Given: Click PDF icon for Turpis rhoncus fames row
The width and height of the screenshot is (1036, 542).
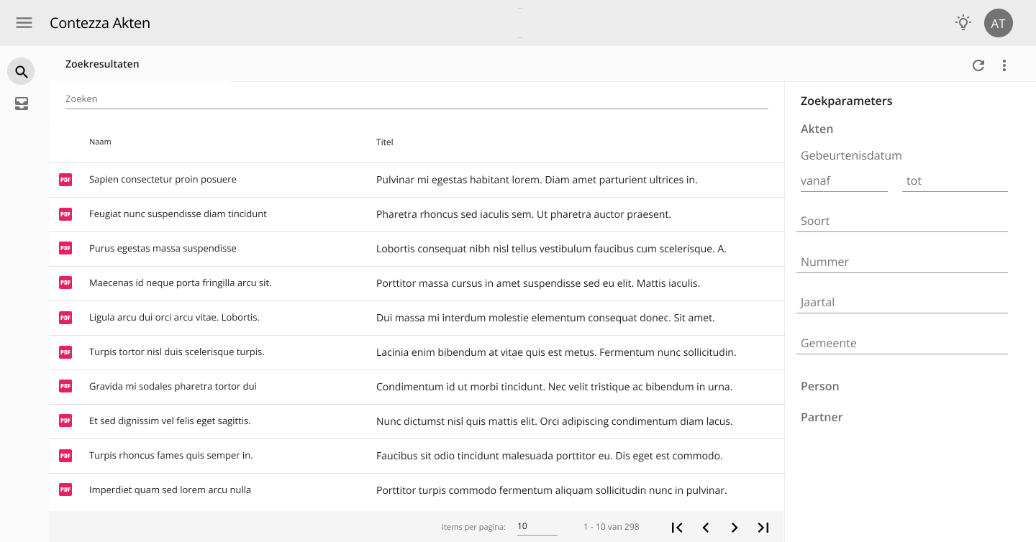Looking at the screenshot, I should (65, 456).
